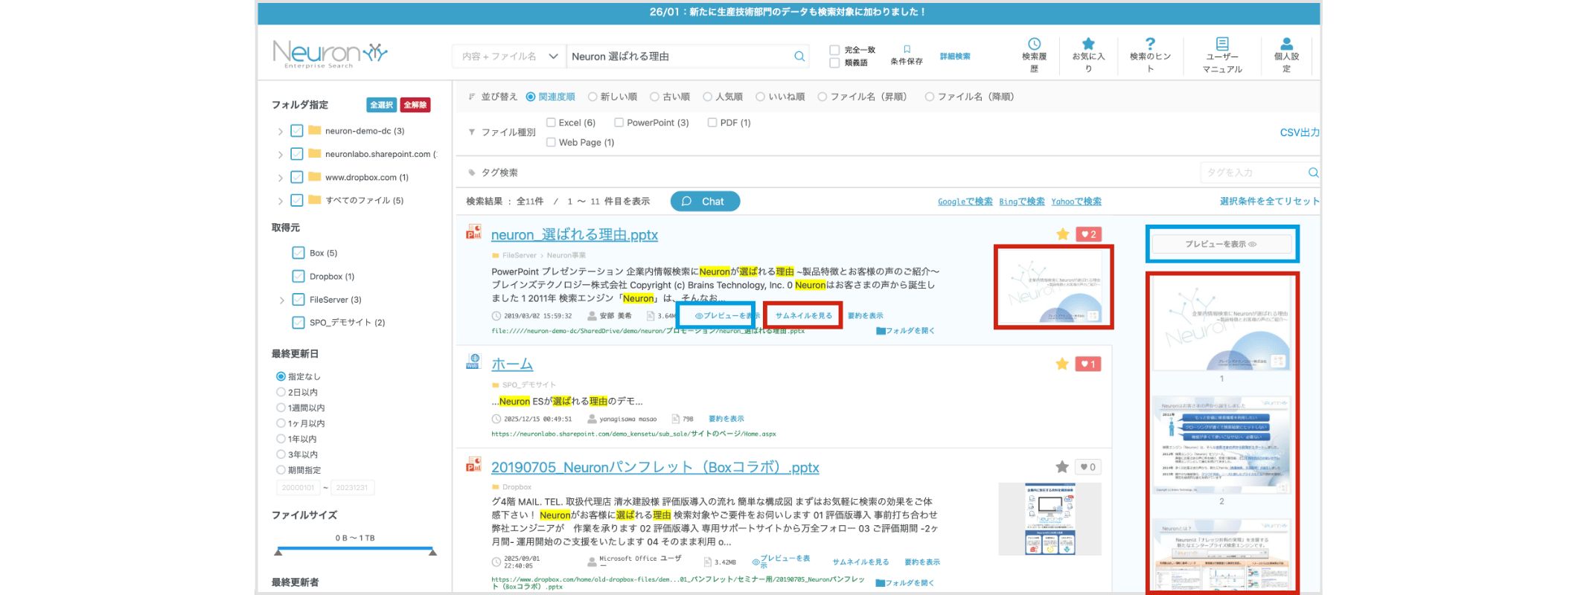This screenshot has height=595, width=1578.
Task: Expand the neuron-demo-dc folder
Action: 281,132
